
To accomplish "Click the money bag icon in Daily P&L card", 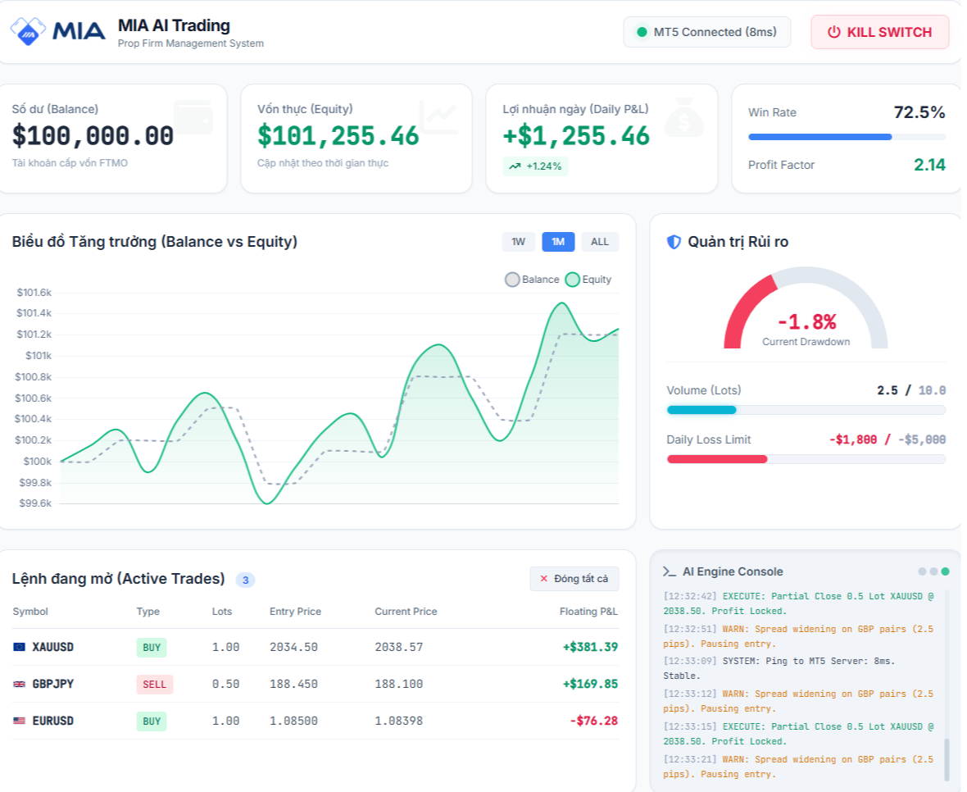I will coord(684,117).
